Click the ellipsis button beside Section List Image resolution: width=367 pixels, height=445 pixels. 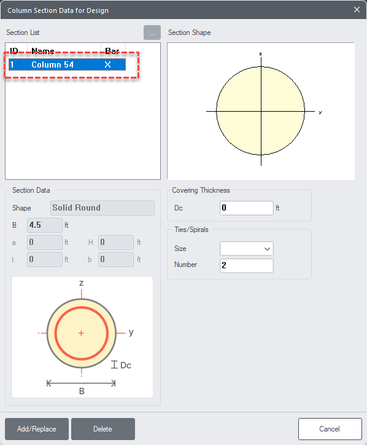[152, 33]
